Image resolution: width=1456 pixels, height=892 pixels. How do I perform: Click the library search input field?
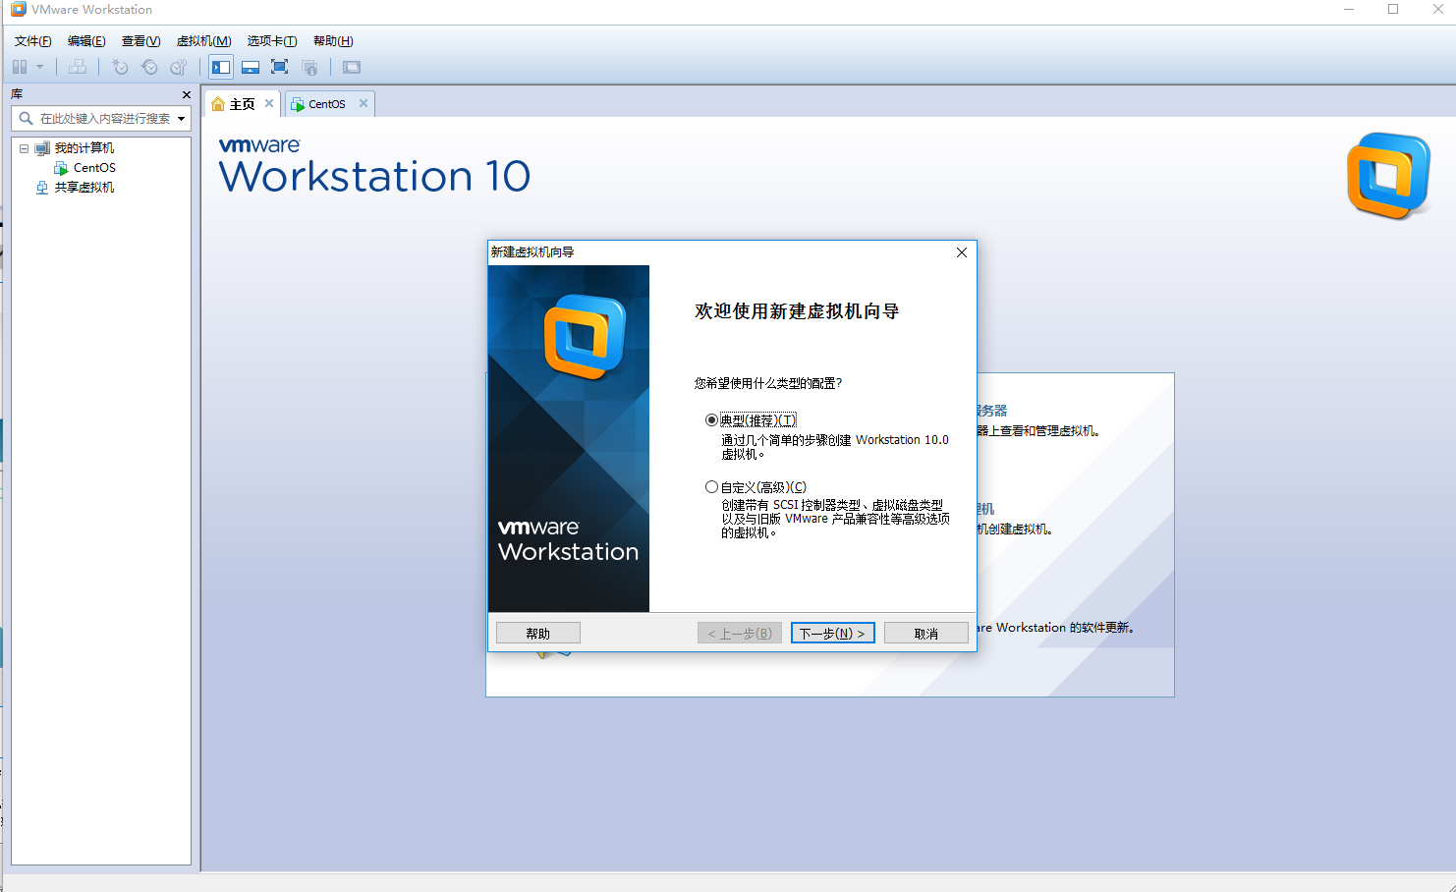(x=101, y=119)
